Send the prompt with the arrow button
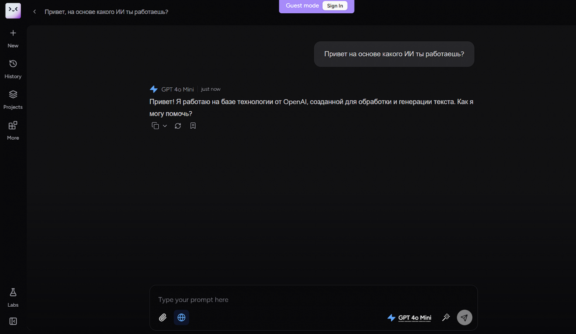The width and height of the screenshot is (576, 334). pyautogui.click(x=464, y=317)
